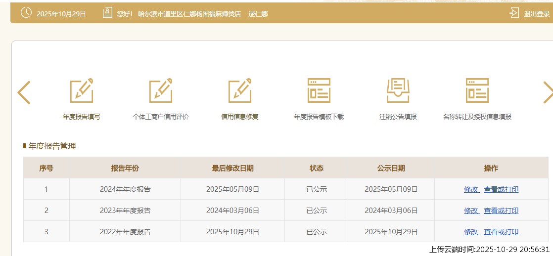The width and height of the screenshot is (553, 256).
Task: Open the 年度报告填写 pencil icon
Action: [x=82, y=91]
